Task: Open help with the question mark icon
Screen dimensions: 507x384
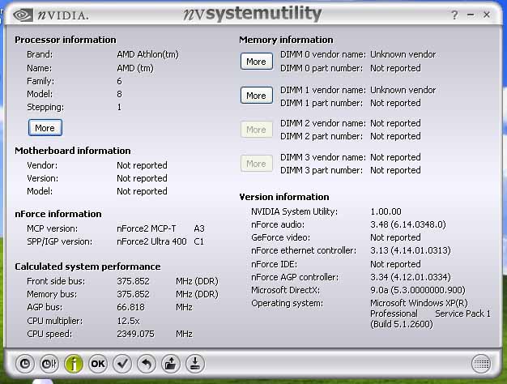Action: click(454, 15)
